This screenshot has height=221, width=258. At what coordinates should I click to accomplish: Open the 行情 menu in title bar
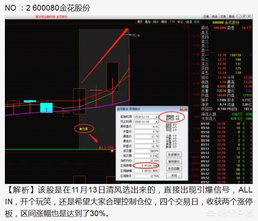[x=206, y=16]
